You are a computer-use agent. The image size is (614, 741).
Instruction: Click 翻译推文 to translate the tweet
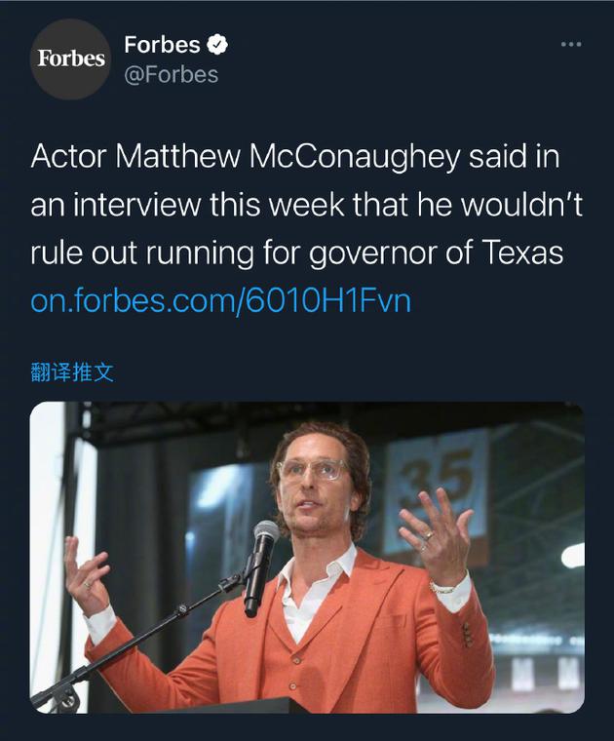(72, 372)
